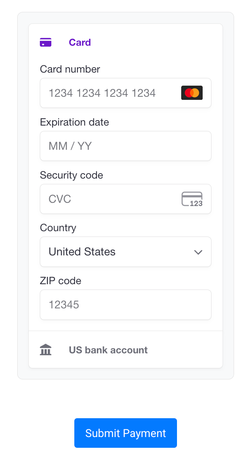249x457 pixels.
Task: Click the "Card" heading text
Action: pos(80,42)
